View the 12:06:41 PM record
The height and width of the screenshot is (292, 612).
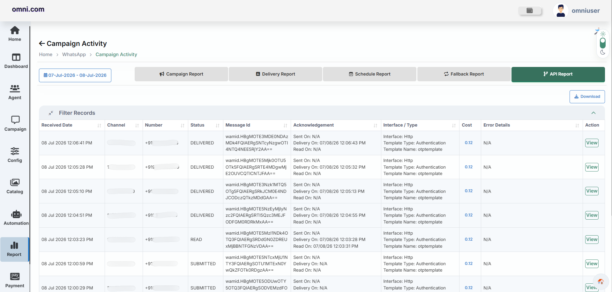[592, 143]
